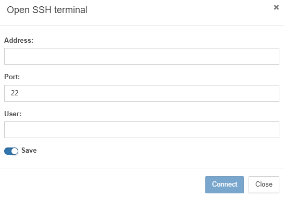
Task: Dismiss the dialog with the X icon
Action: pyautogui.click(x=276, y=7)
